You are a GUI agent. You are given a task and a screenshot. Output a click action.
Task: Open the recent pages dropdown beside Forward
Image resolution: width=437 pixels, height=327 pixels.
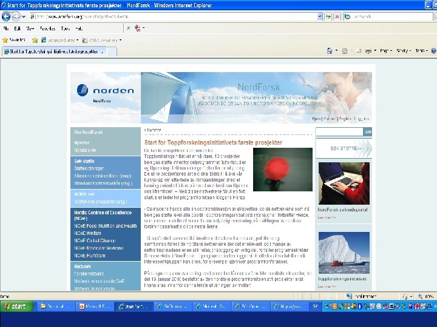point(24,17)
